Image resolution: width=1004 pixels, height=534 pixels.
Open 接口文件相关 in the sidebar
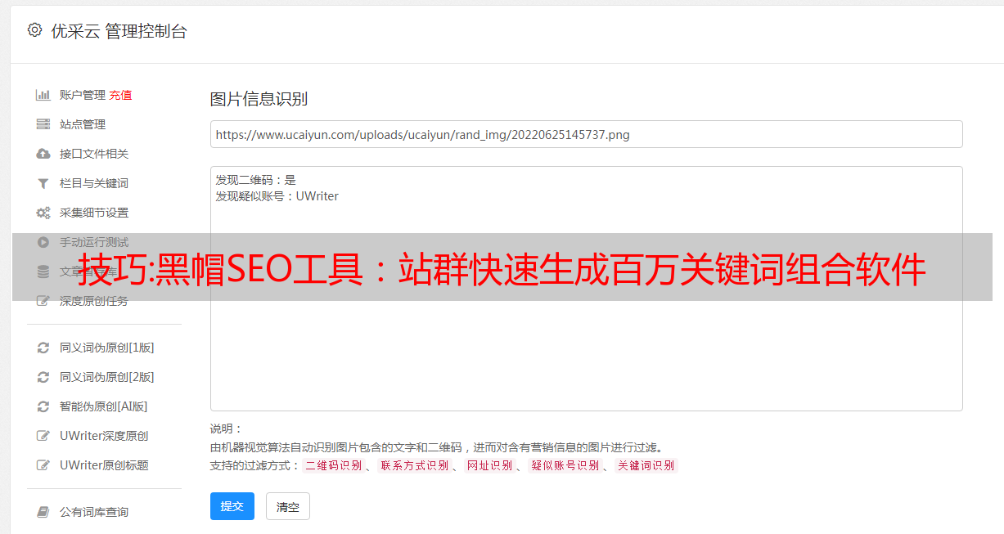click(x=94, y=154)
